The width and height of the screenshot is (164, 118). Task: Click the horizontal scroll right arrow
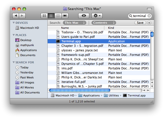148,90
